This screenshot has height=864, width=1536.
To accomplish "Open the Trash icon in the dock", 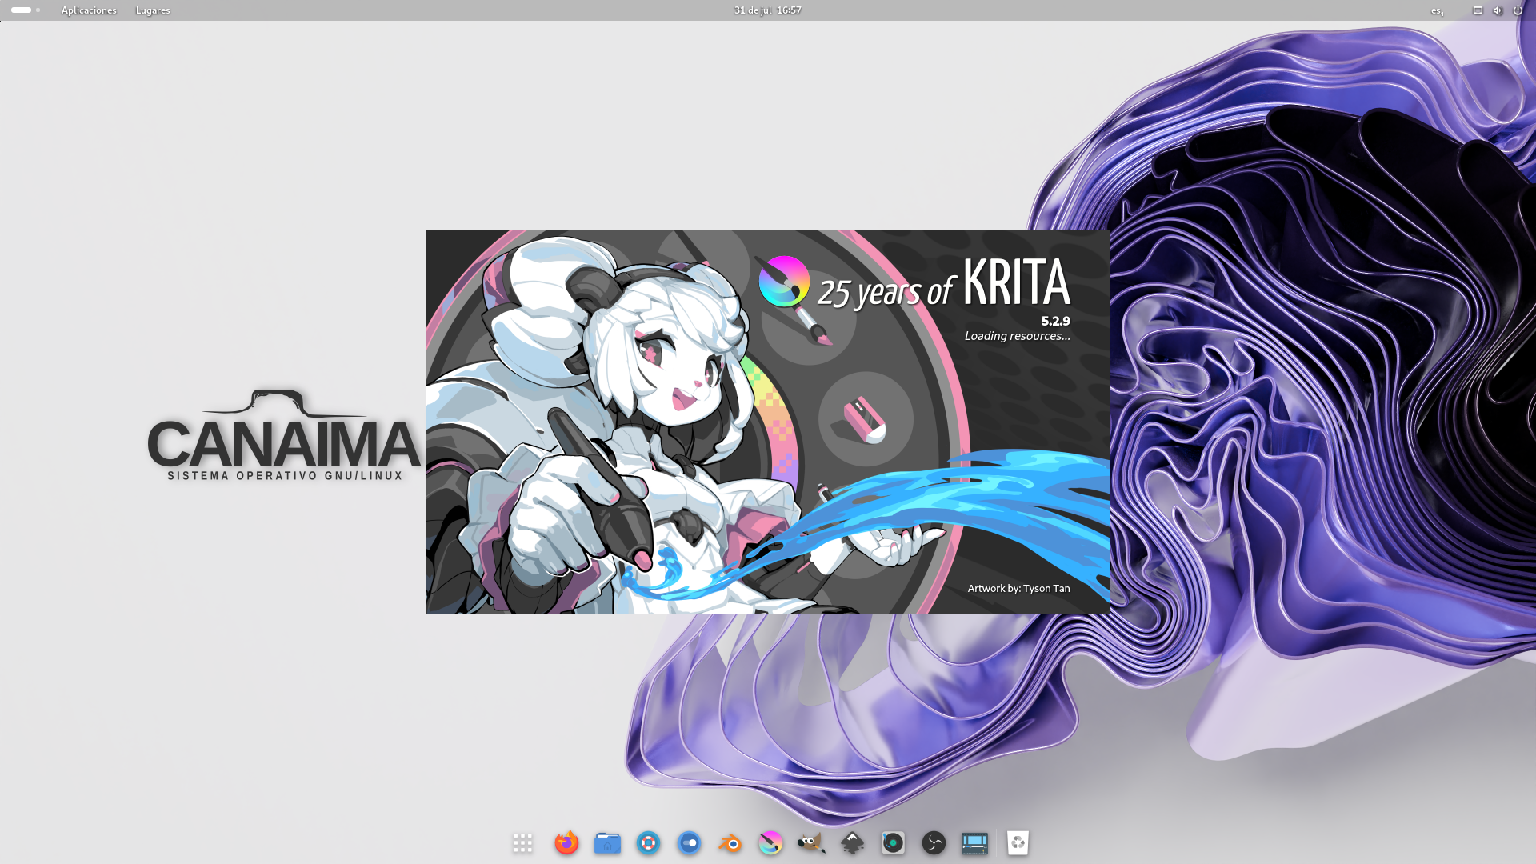I will pyautogui.click(x=1018, y=842).
